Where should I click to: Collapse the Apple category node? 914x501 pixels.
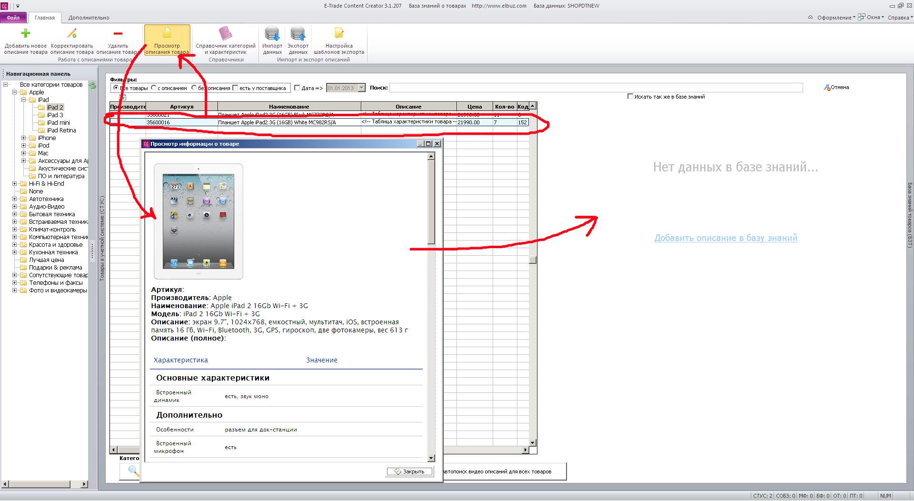pos(14,92)
